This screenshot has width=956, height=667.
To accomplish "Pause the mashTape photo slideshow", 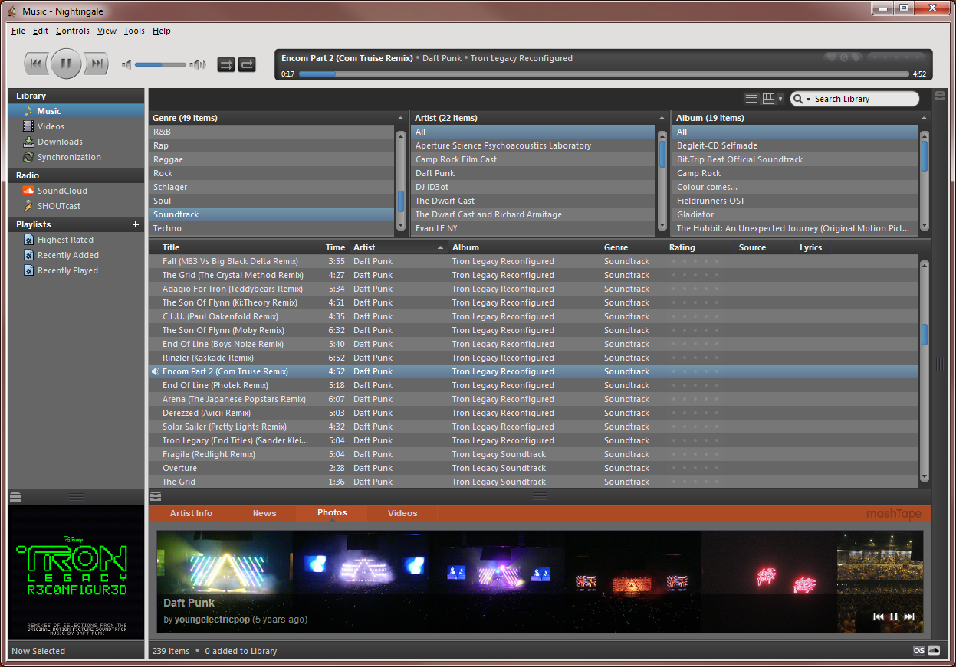I will tap(893, 616).
